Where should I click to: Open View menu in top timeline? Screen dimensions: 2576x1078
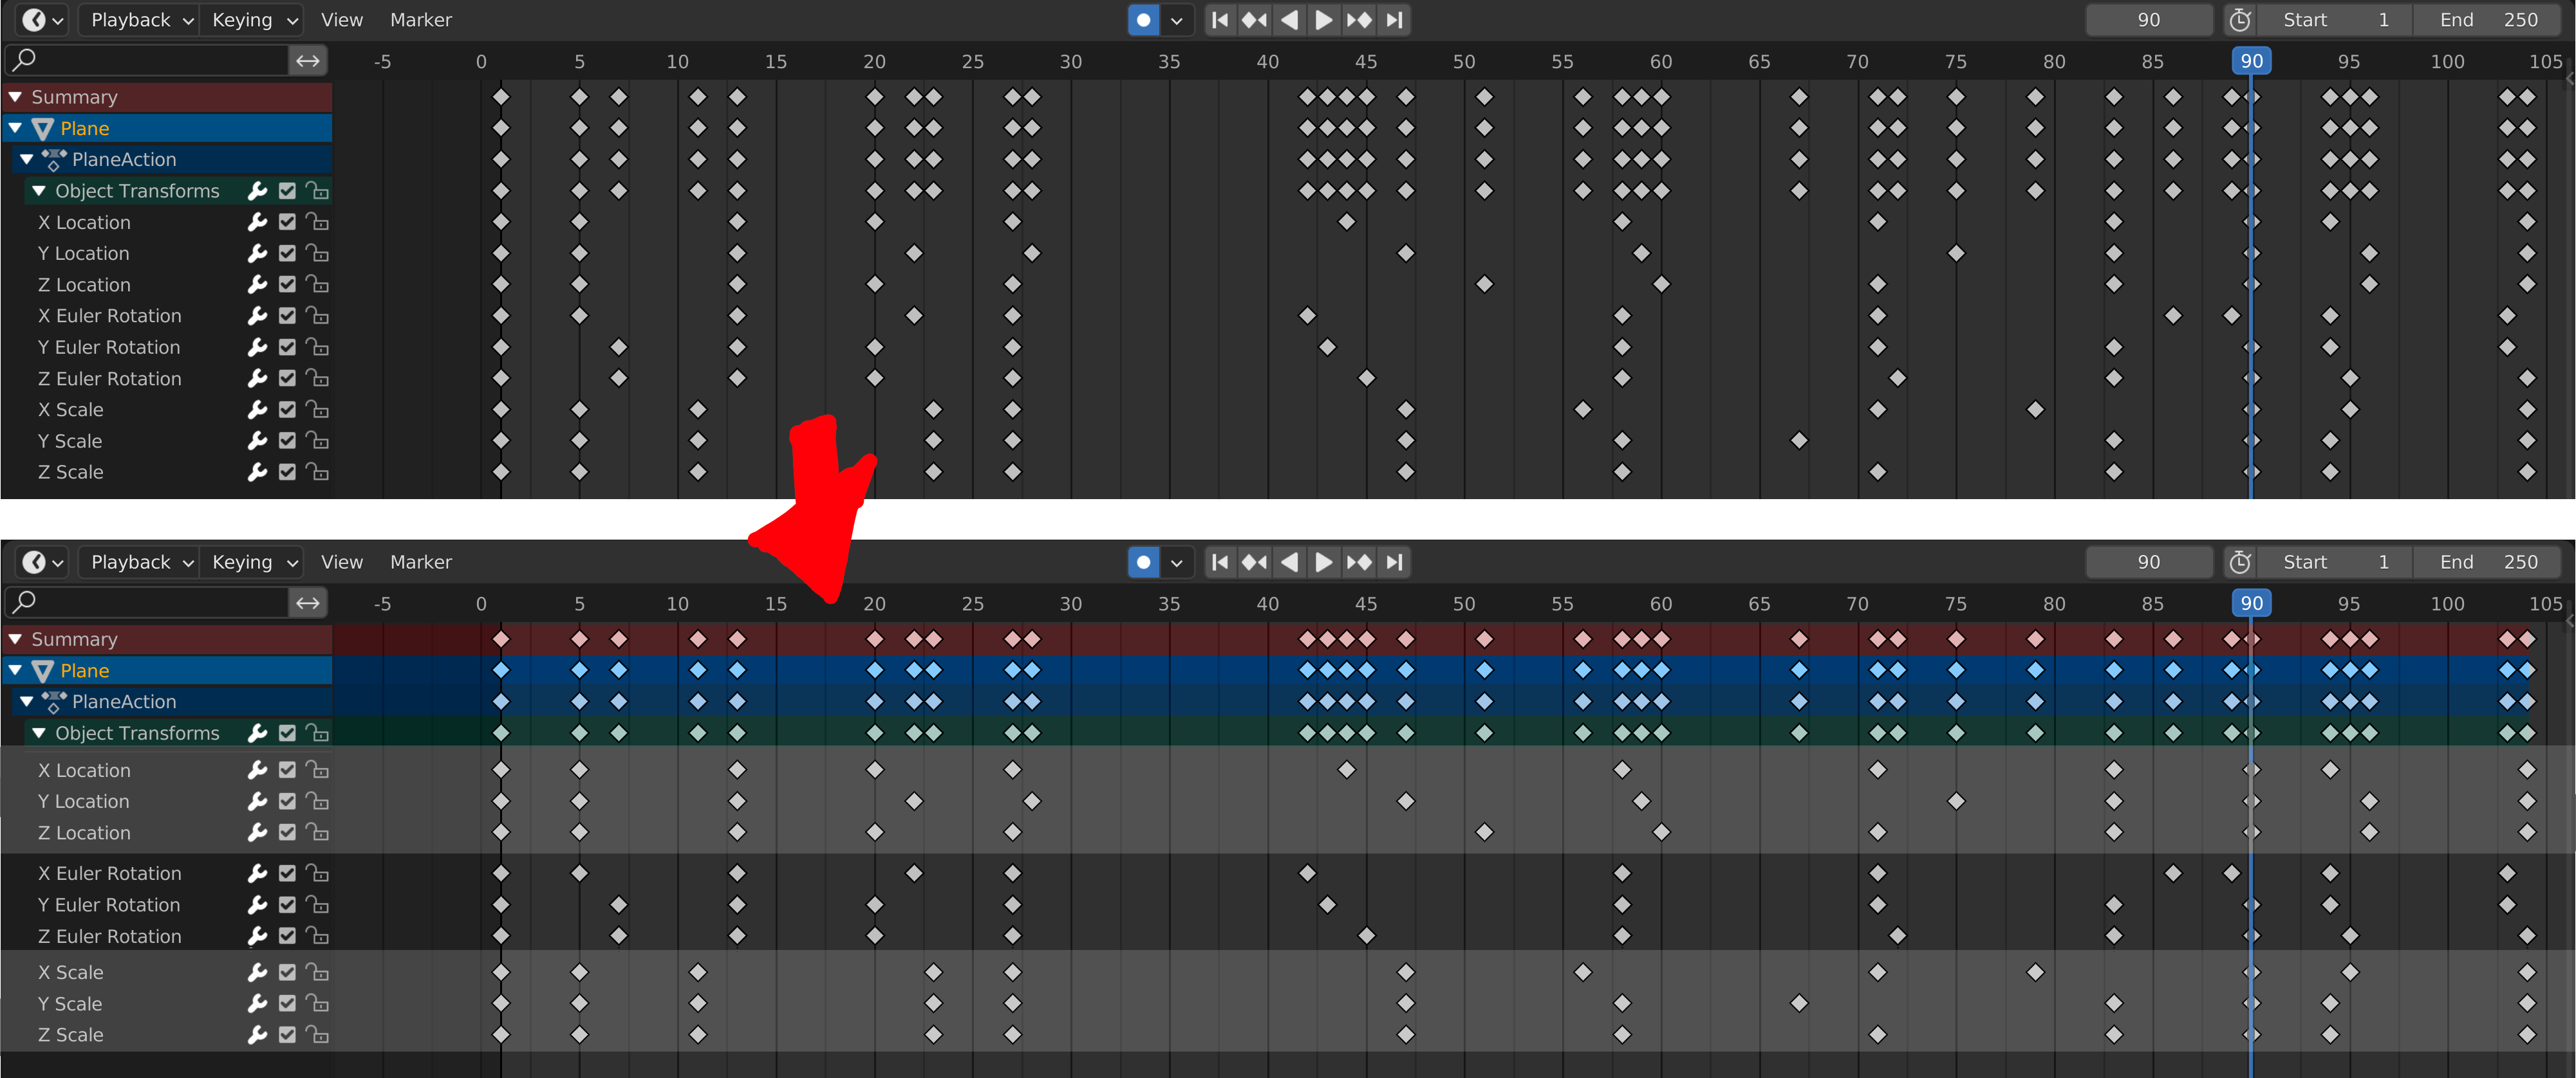tap(341, 20)
